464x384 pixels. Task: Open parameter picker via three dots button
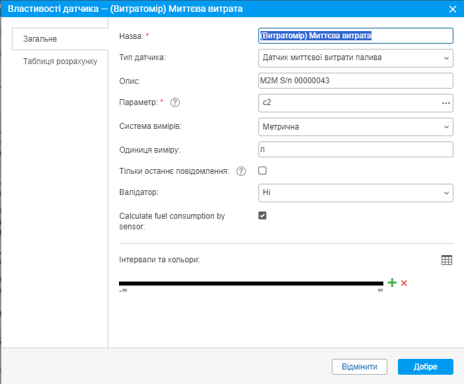[x=445, y=103]
